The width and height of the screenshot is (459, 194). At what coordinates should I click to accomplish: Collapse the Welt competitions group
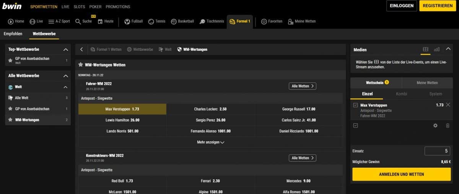pyautogui.click(x=65, y=87)
